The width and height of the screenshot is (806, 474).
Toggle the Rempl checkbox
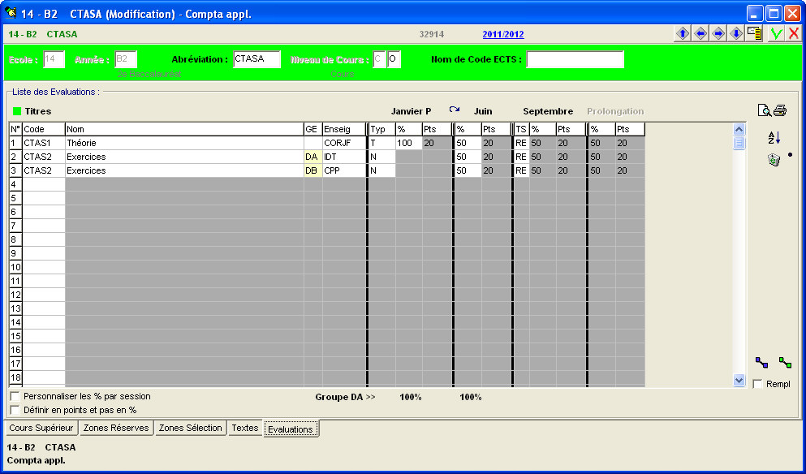[x=757, y=384]
